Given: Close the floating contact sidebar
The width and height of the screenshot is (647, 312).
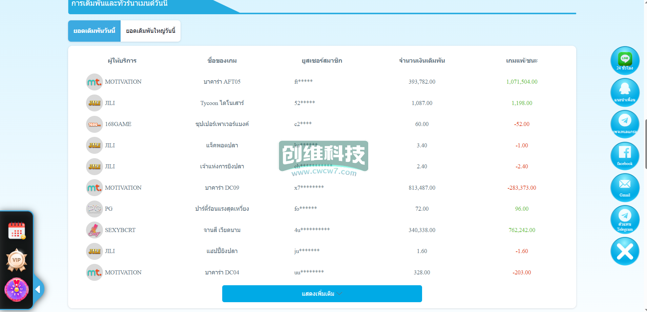Looking at the screenshot, I should point(625,251).
